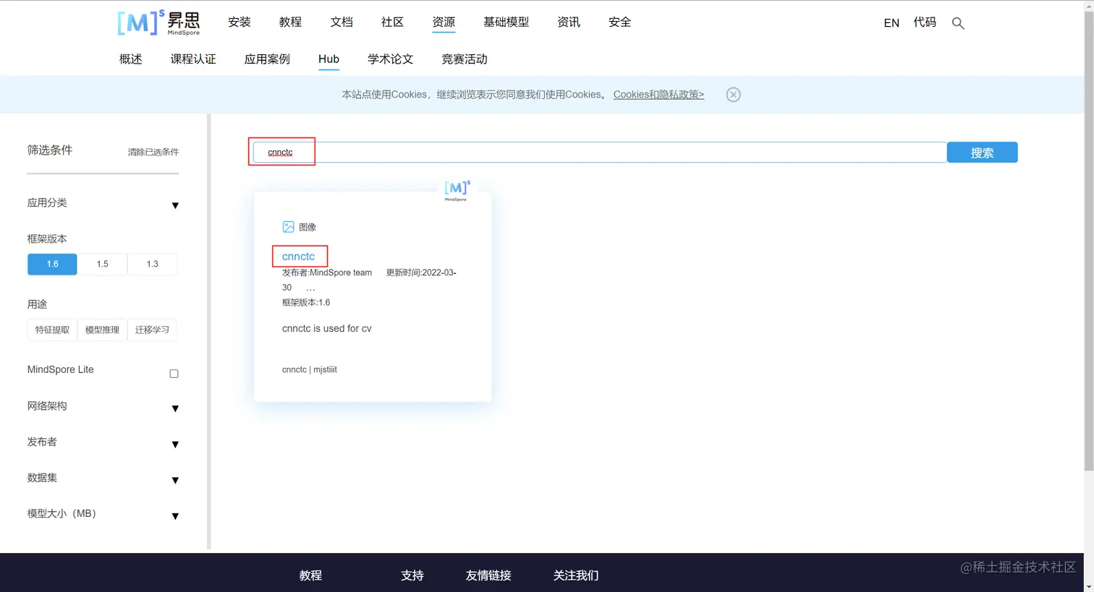Click the 框架版本:1.6 text on card
The width and height of the screenshot is (1094, 592).
coord(306,302)
